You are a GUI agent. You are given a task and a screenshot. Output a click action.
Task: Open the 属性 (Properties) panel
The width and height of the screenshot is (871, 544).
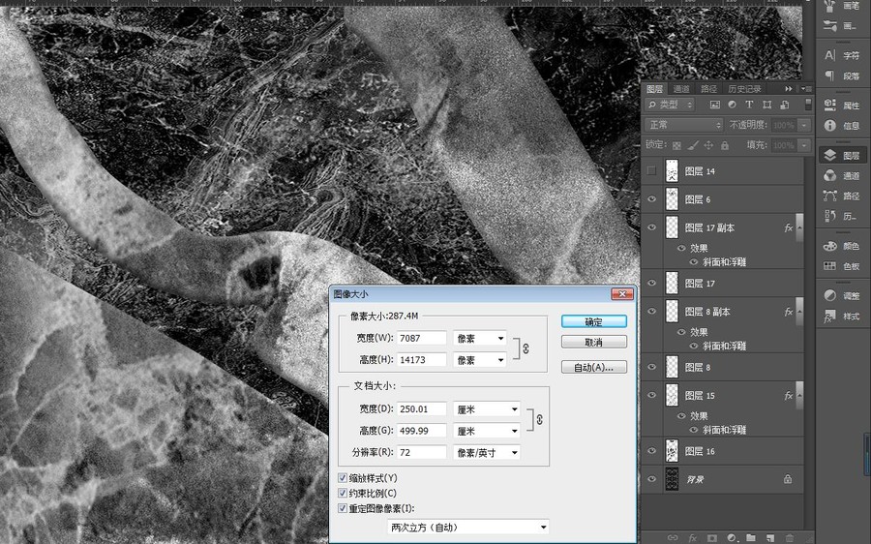(841, 105)
